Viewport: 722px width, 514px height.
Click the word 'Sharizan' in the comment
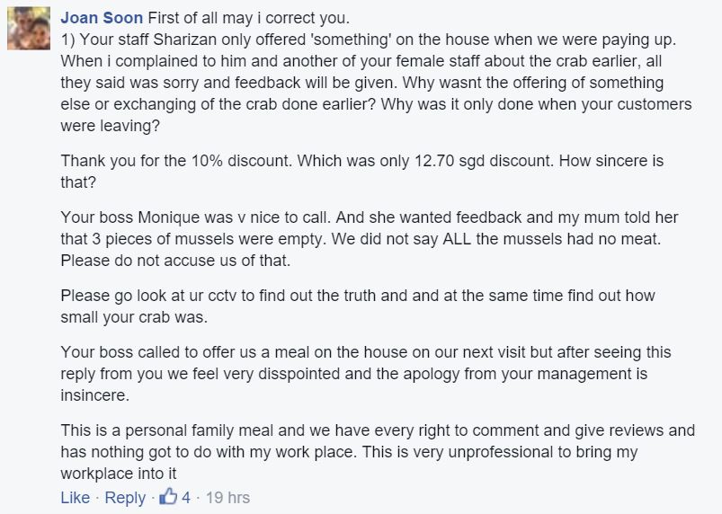pyautogui.click(x=184, y=40)
